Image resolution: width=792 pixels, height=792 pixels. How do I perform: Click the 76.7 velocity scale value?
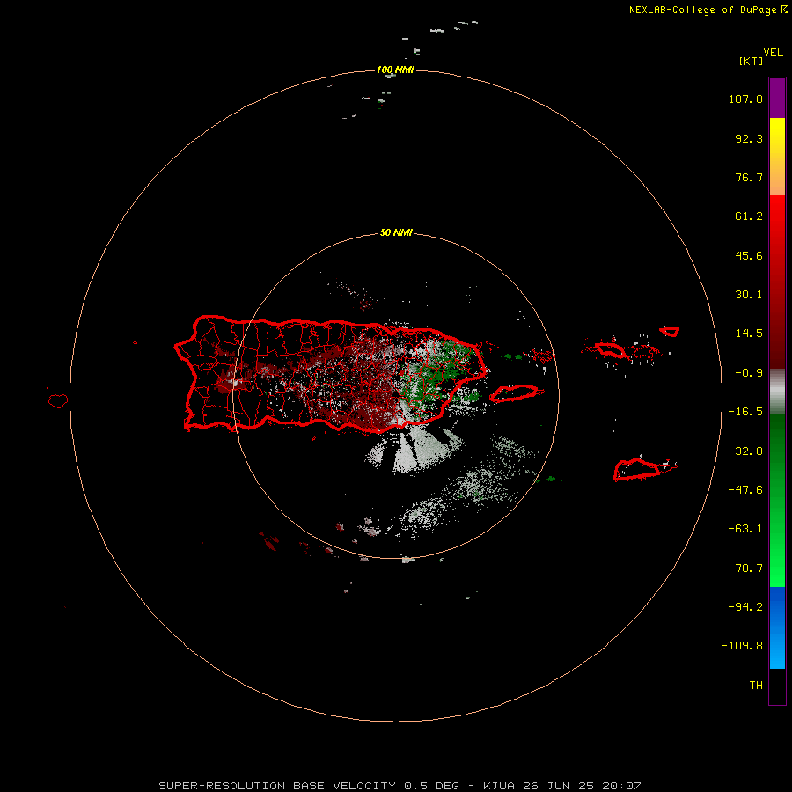point(749,177)
